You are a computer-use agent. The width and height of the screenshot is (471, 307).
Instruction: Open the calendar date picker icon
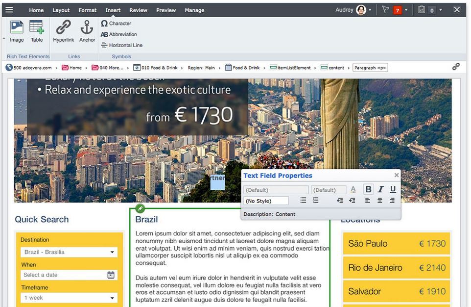(111, 275)
